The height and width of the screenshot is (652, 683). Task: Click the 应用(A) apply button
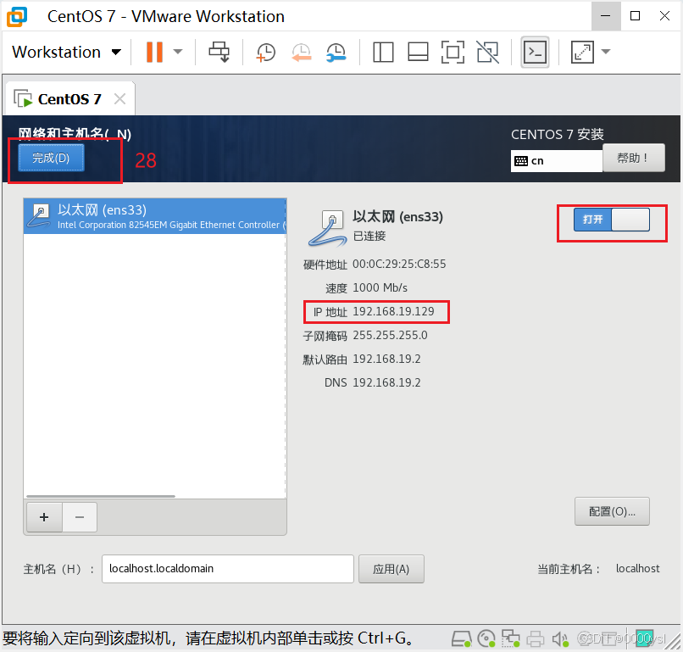(x=391, y=569)
